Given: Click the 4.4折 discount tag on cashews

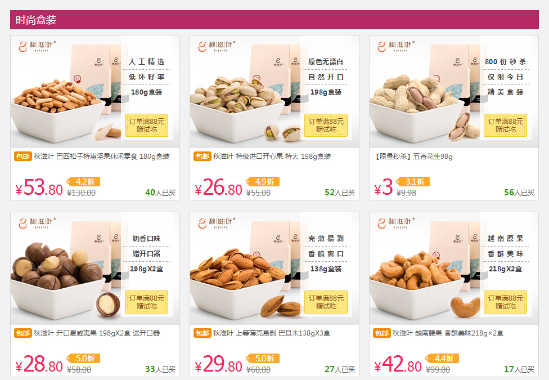Looking at the screenshot, I should point(442,358).
